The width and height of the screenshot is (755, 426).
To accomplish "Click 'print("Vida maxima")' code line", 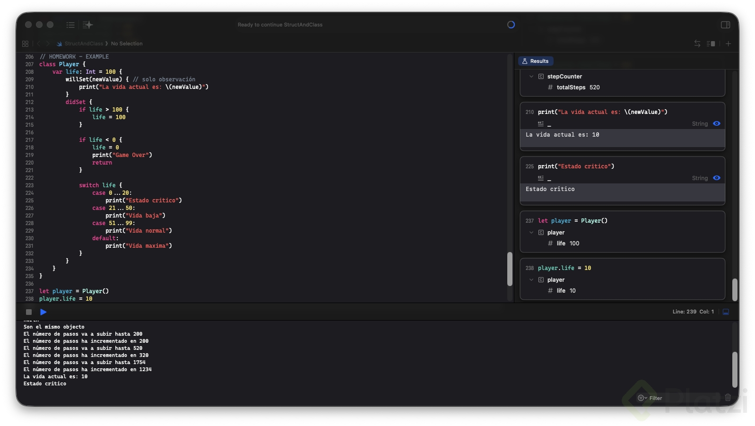I will tap(139, 246).
